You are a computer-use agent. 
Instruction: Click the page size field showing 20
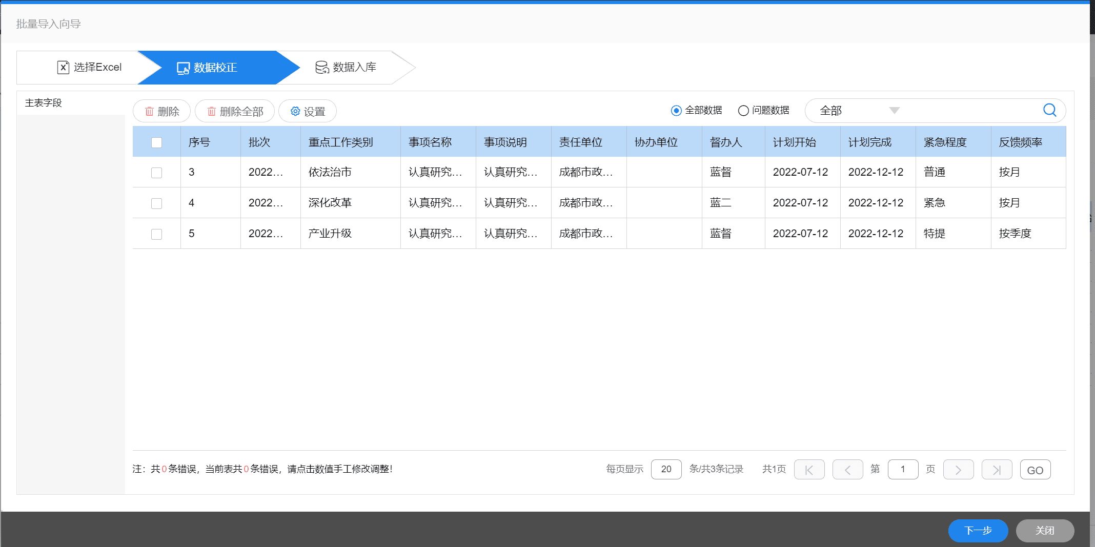tap(666, 469)
